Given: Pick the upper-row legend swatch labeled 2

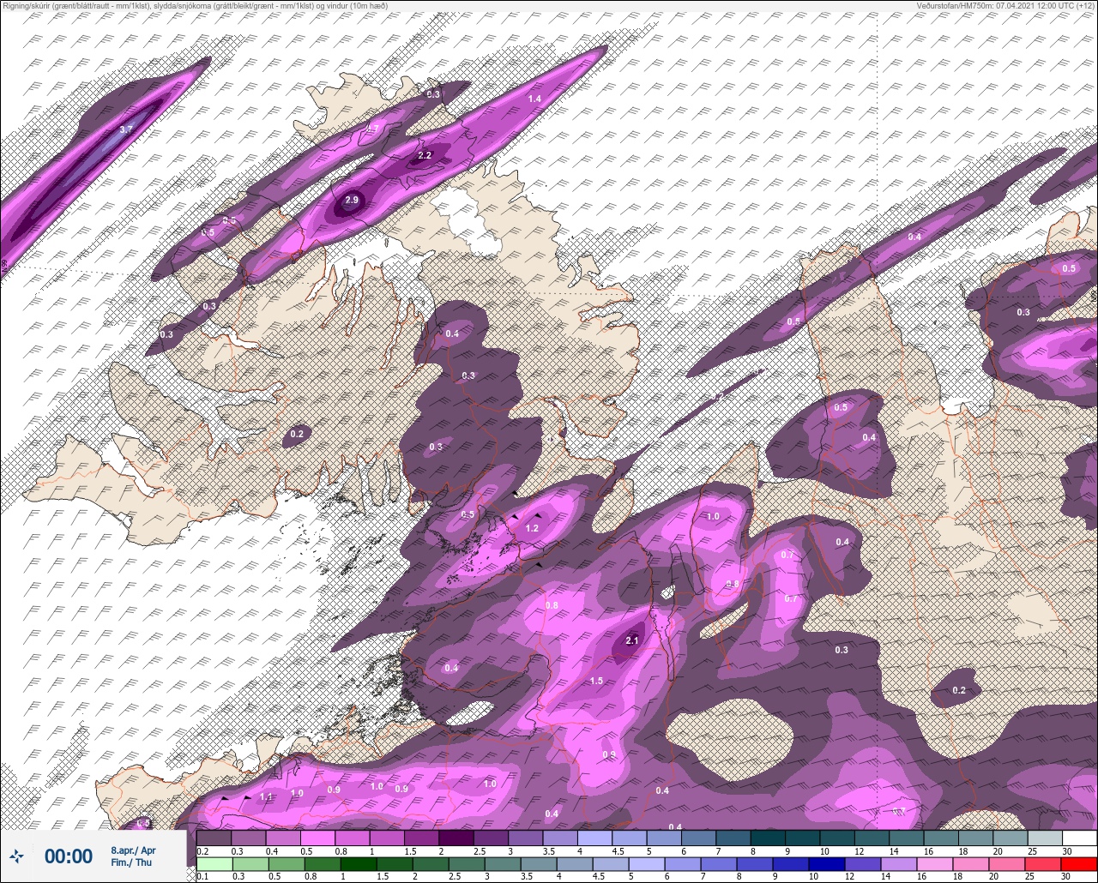Looking at the screenshot, I should click(455, 838).
